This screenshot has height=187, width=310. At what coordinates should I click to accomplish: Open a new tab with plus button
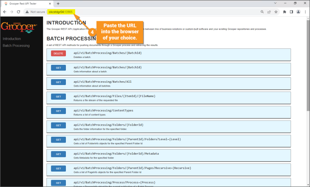click(x=58, y=3)
